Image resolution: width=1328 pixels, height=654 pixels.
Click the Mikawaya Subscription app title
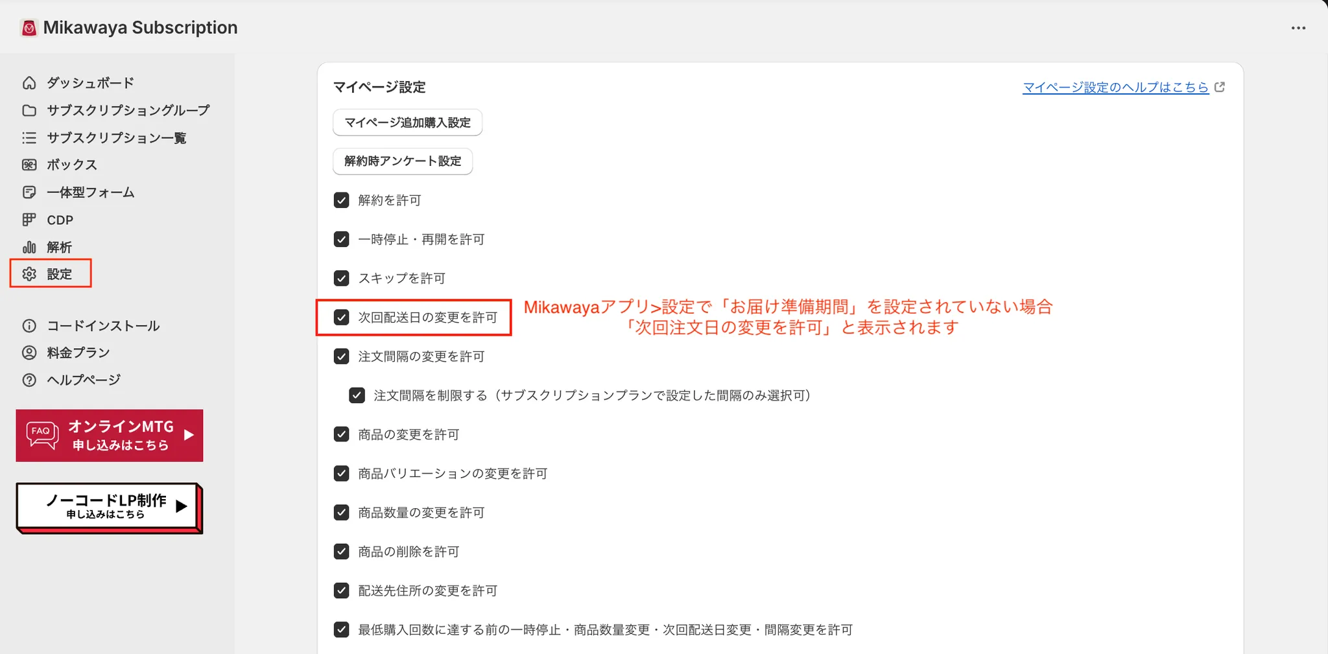(140, 28)
